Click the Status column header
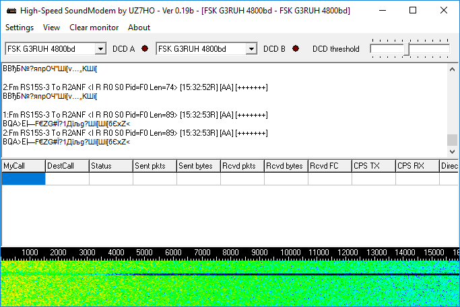460x307 pixels. click(x=110, y=166)
